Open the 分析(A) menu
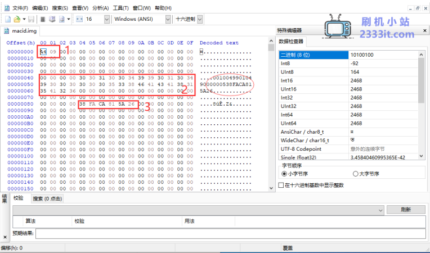The height and width of the screenshot is (253, 430). [x=100, y=8]
